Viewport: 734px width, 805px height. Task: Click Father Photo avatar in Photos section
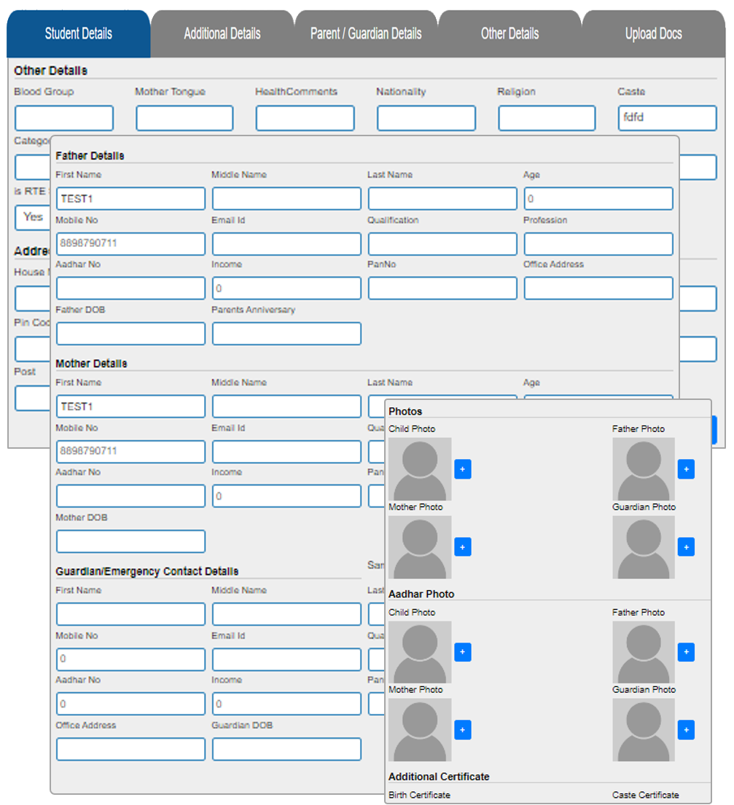click(x=644, y=469)
